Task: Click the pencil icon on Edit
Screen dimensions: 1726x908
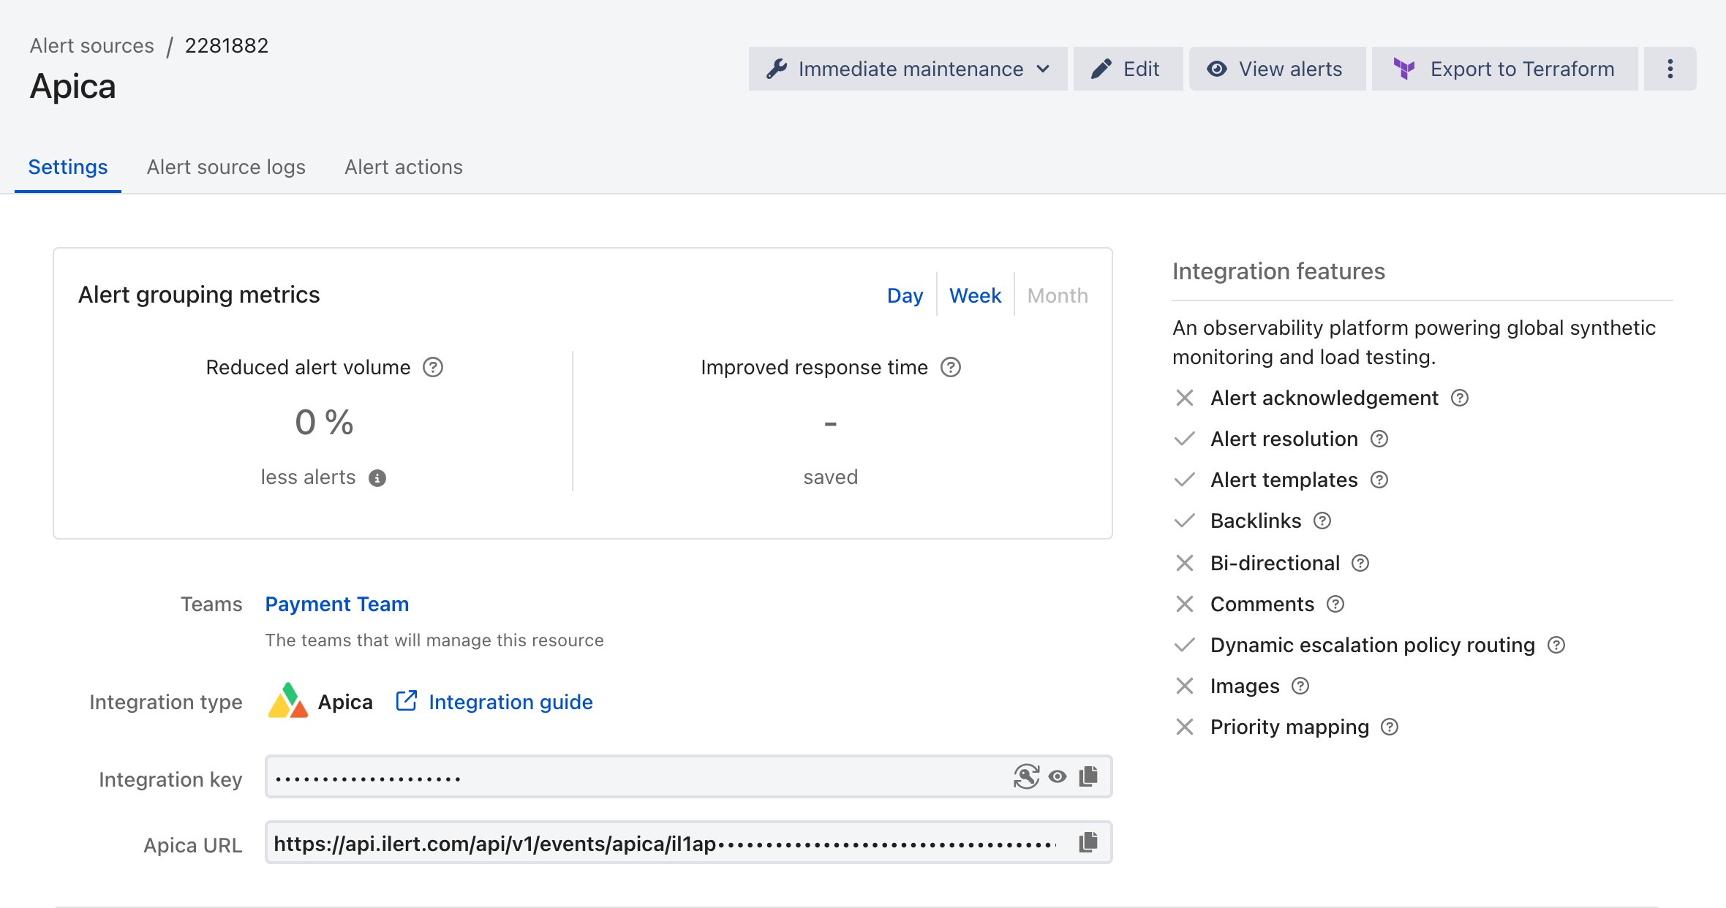Action: pos(1101,69)
